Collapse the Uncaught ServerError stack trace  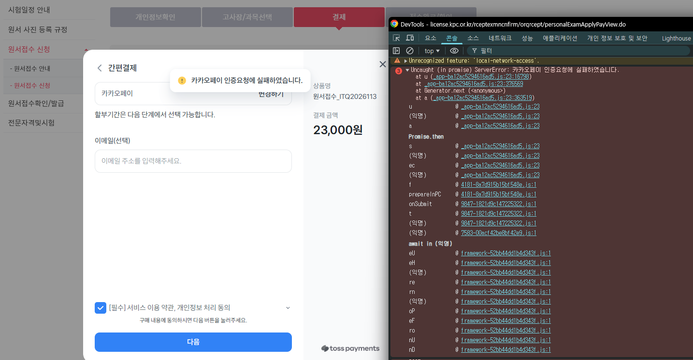coord(407,70)
